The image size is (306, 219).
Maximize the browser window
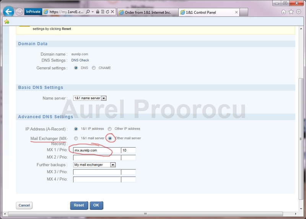pos(285,3)
